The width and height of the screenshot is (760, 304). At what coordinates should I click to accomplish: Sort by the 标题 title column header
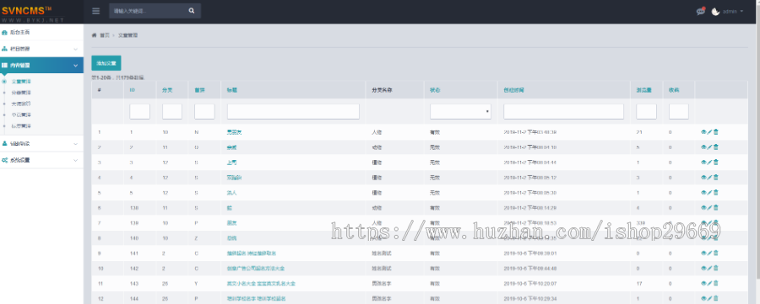pyautogui.click(x=231, y=90)
